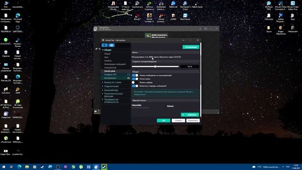302x170 pixels.
Task: Open the Фильтрация сообщений settings page
Action: [x=115, y=64]
